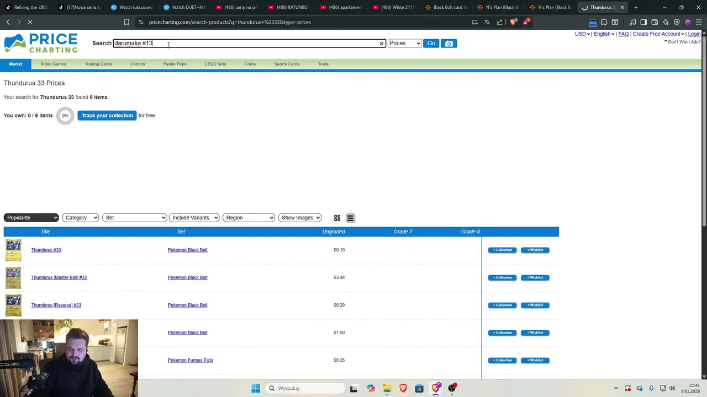Expand Create Free Account menu

[x=658, y=34]
